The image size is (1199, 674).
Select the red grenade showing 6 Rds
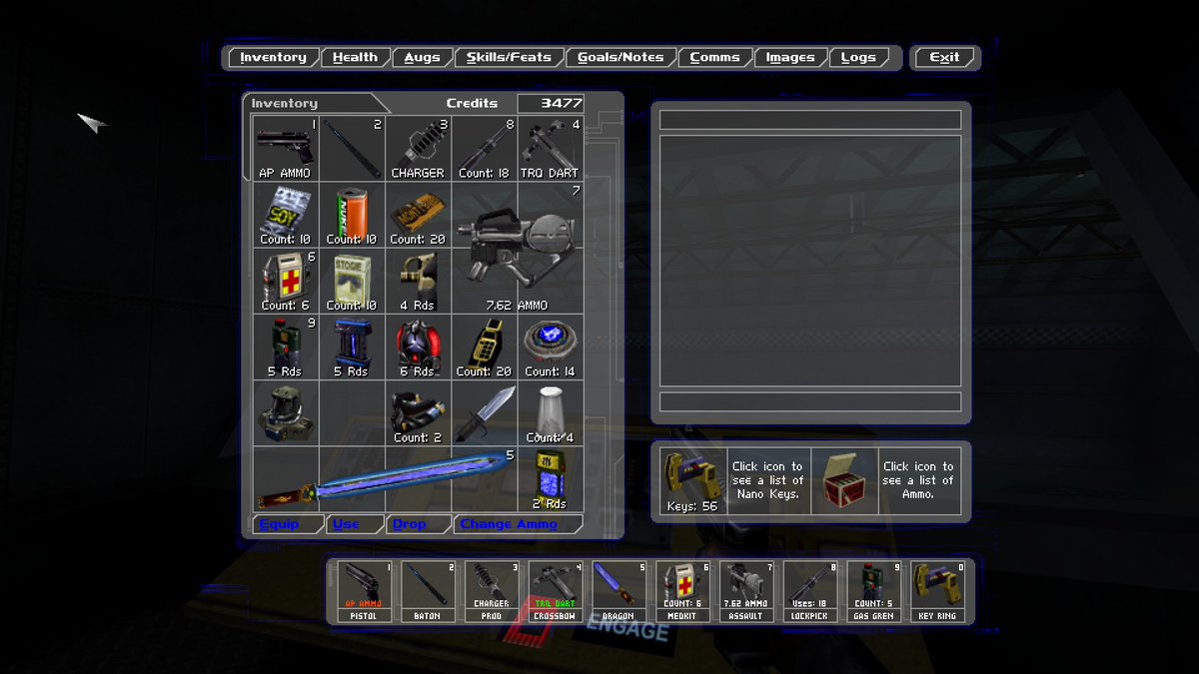coord(418,345)
